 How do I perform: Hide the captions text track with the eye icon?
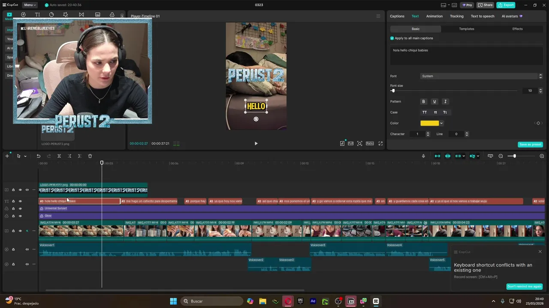[x=20, y=201]
